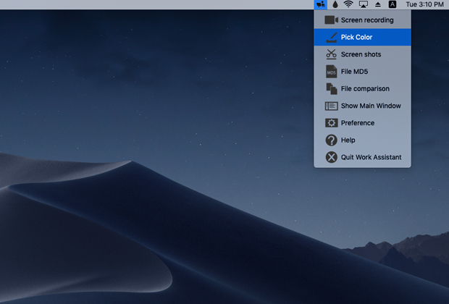
Task: Click the camera icon beside Screen recording
Action: [x=331, y=20]
